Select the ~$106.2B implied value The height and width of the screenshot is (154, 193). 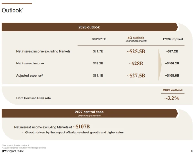172,64
